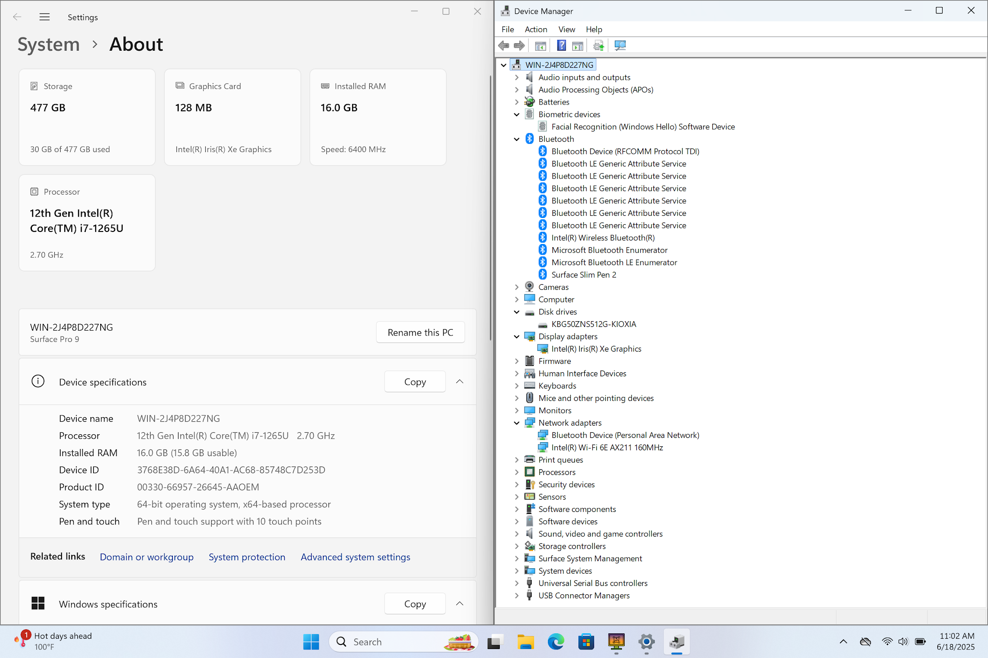
Task: Select KBG50ZNS512G-KIOXIA disk drive
Action: (594, 324)
